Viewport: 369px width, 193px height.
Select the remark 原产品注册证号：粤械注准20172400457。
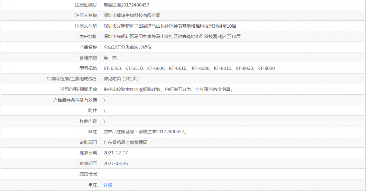pyautogui.click(x=145, y=132)
